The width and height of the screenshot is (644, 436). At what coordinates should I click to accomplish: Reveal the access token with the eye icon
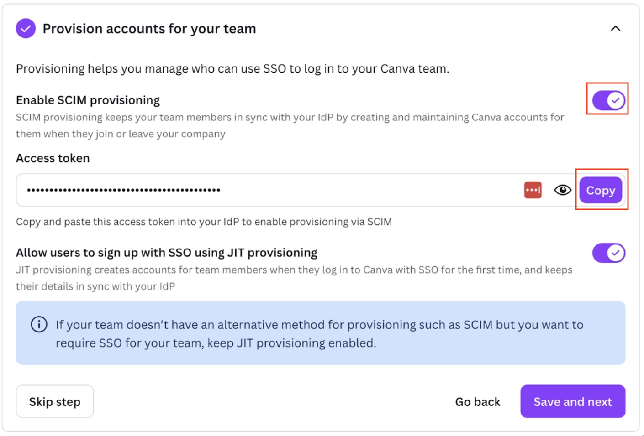(562, 190)
